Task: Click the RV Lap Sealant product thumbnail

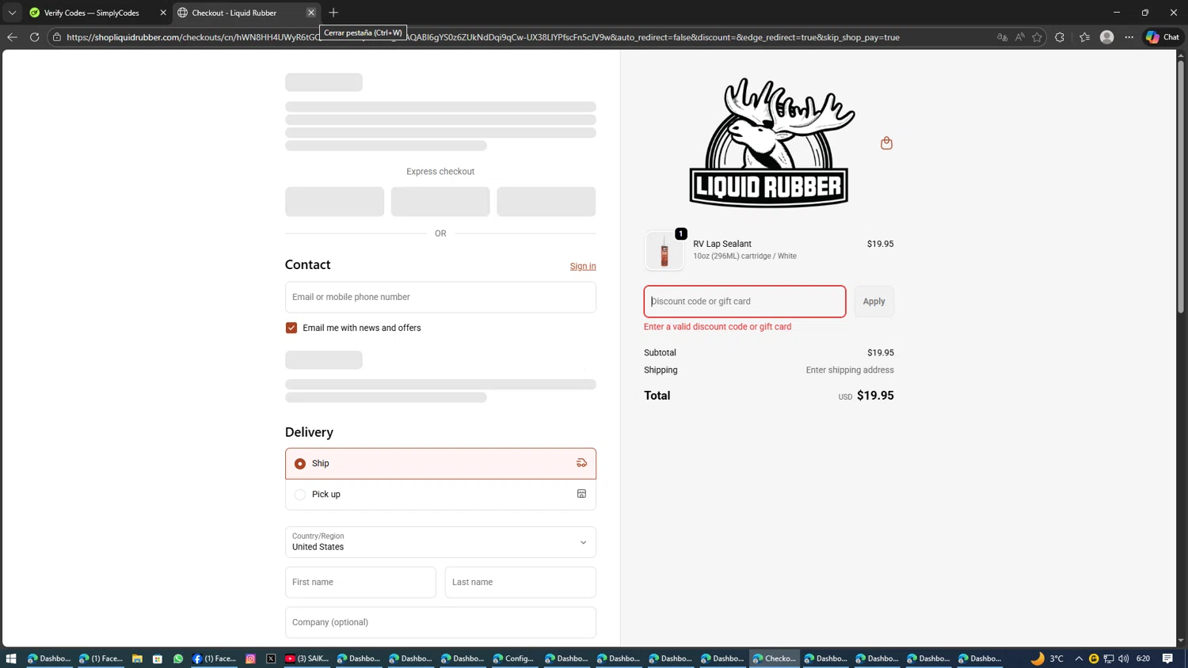Action: click(664, 250)
